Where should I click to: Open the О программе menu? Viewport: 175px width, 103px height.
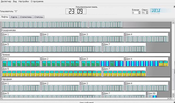[x=37, y=1]
